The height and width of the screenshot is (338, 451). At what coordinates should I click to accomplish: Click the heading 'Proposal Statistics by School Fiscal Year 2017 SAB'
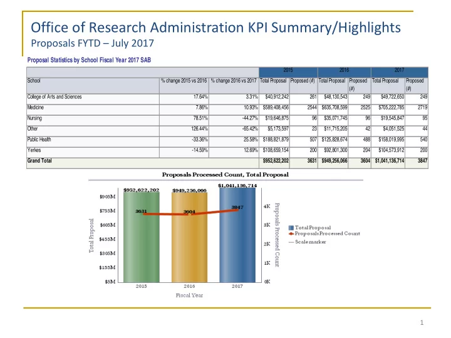coord(89,60)
